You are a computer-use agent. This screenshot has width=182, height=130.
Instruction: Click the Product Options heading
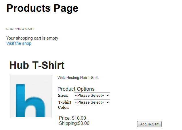76,89
